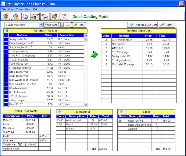Screen dimensions: 186x156
Task: Click the printer icon in toolbar
Action: click(25, 17)
